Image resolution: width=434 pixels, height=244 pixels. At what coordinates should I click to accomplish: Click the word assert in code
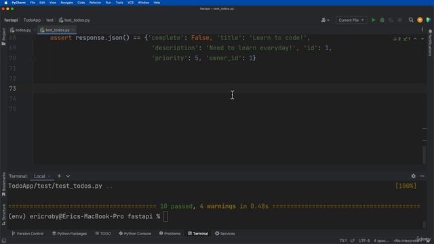pos(60,38)
